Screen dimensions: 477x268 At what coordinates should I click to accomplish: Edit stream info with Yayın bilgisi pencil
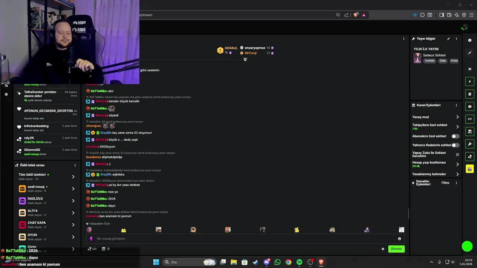point(448,39)
